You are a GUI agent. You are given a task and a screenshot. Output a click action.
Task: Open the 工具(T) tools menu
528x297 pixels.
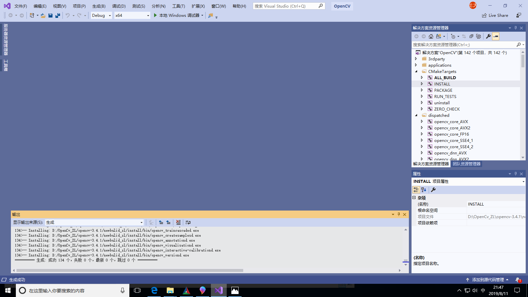click(179, 6)
